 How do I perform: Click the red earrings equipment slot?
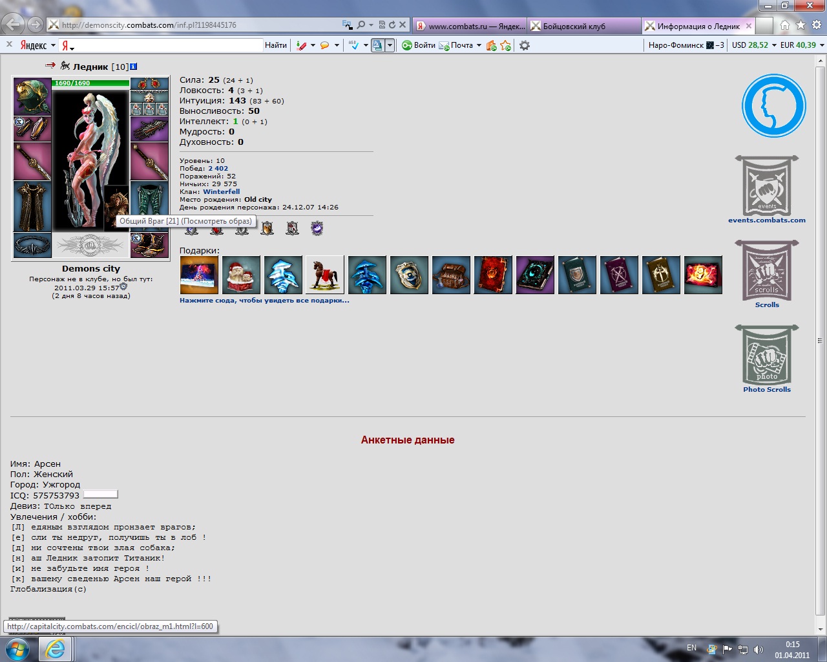pos(149,84)
